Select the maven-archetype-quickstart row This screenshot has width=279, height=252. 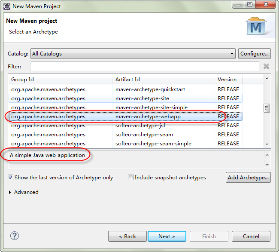click(125, 89)
